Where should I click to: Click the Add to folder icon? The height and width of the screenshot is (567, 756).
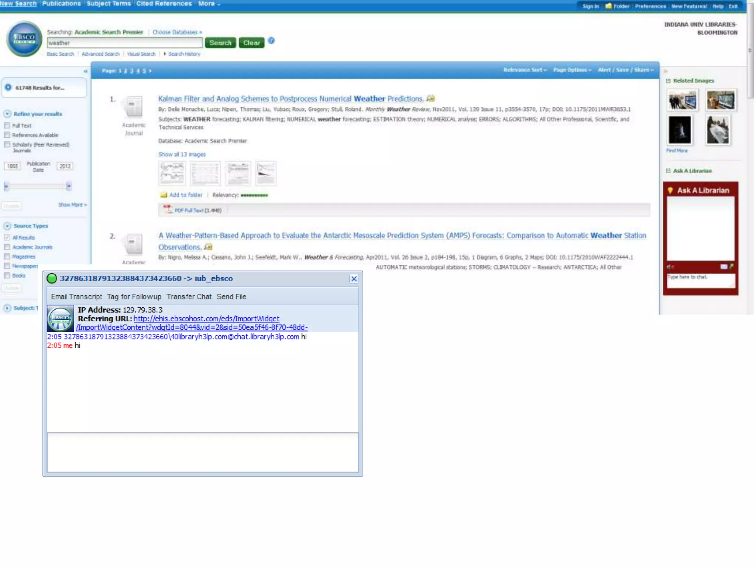(x=164, y=195)
